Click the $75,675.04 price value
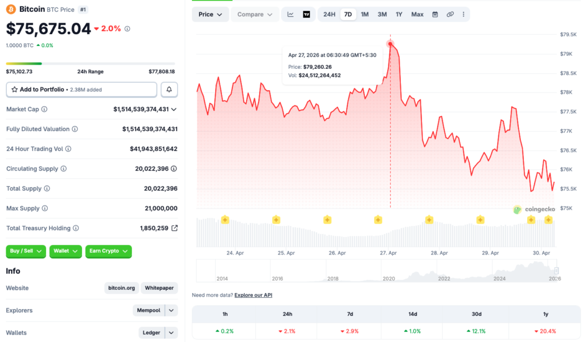The width and height of the screenshot is (583, 342). [48, 28]
